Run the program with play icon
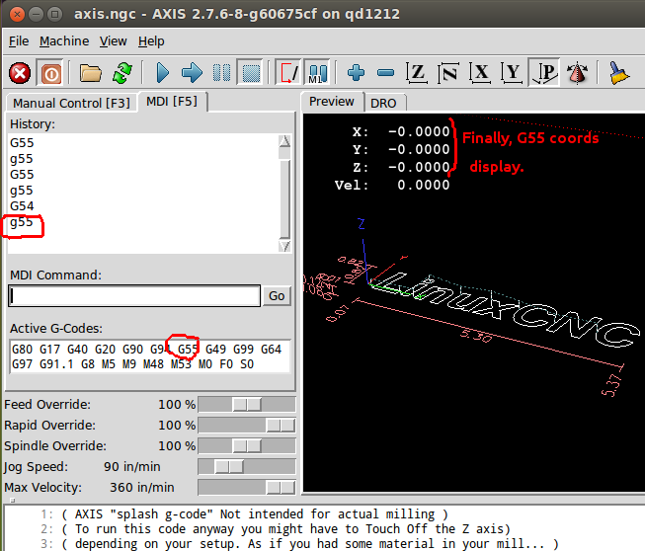 pyautogui.click(x=163, y=73)
